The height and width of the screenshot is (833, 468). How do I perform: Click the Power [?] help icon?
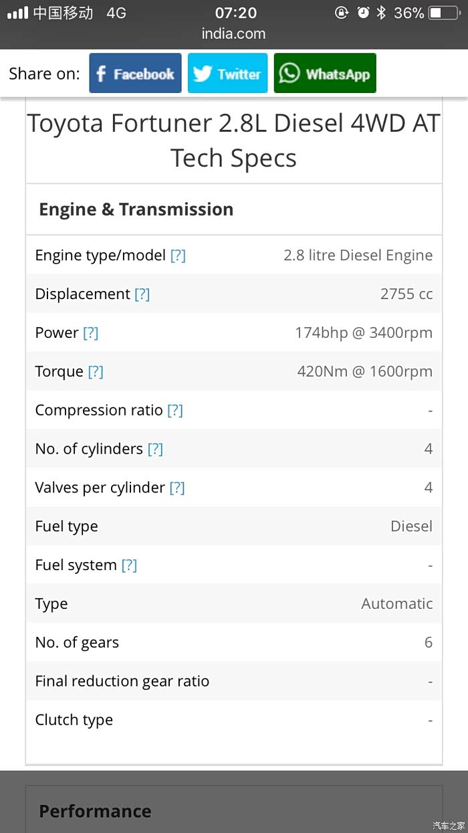tap(90, 333)
